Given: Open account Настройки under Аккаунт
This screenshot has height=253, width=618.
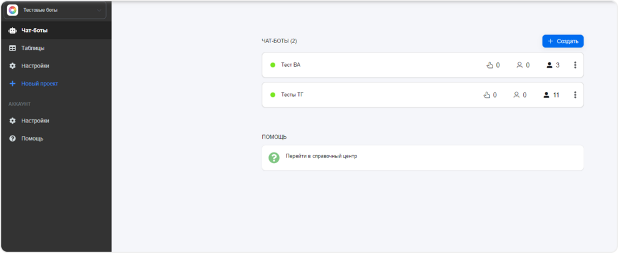Looking at the screenshot, I should tap(35, 121).
